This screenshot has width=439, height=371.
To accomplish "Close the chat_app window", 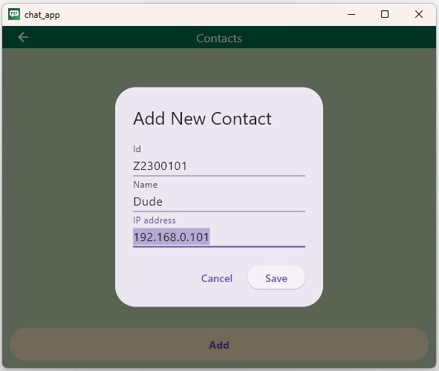I will point(419,14).
